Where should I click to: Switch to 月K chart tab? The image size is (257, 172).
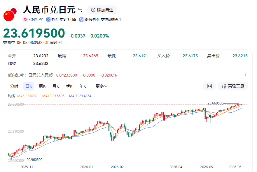(x=56, y=86)
